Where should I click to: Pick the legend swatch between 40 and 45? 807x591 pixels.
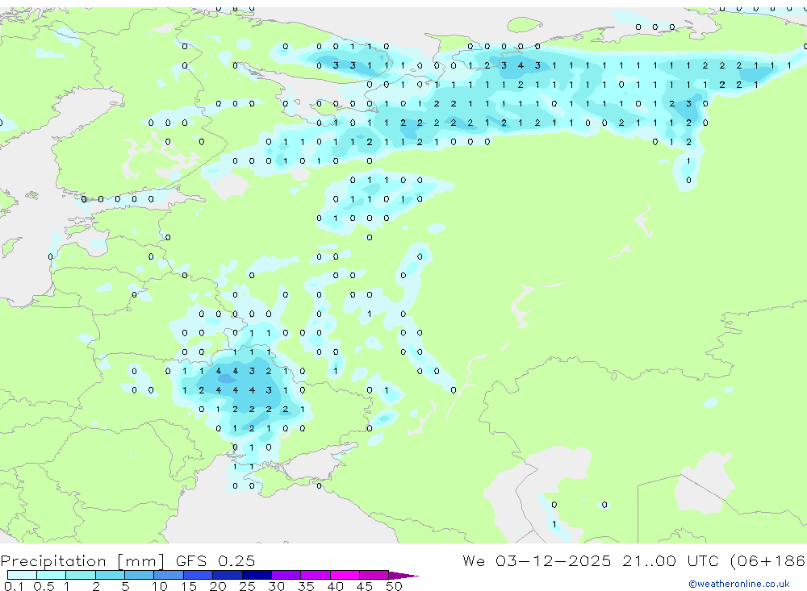[x=345, y=575]
